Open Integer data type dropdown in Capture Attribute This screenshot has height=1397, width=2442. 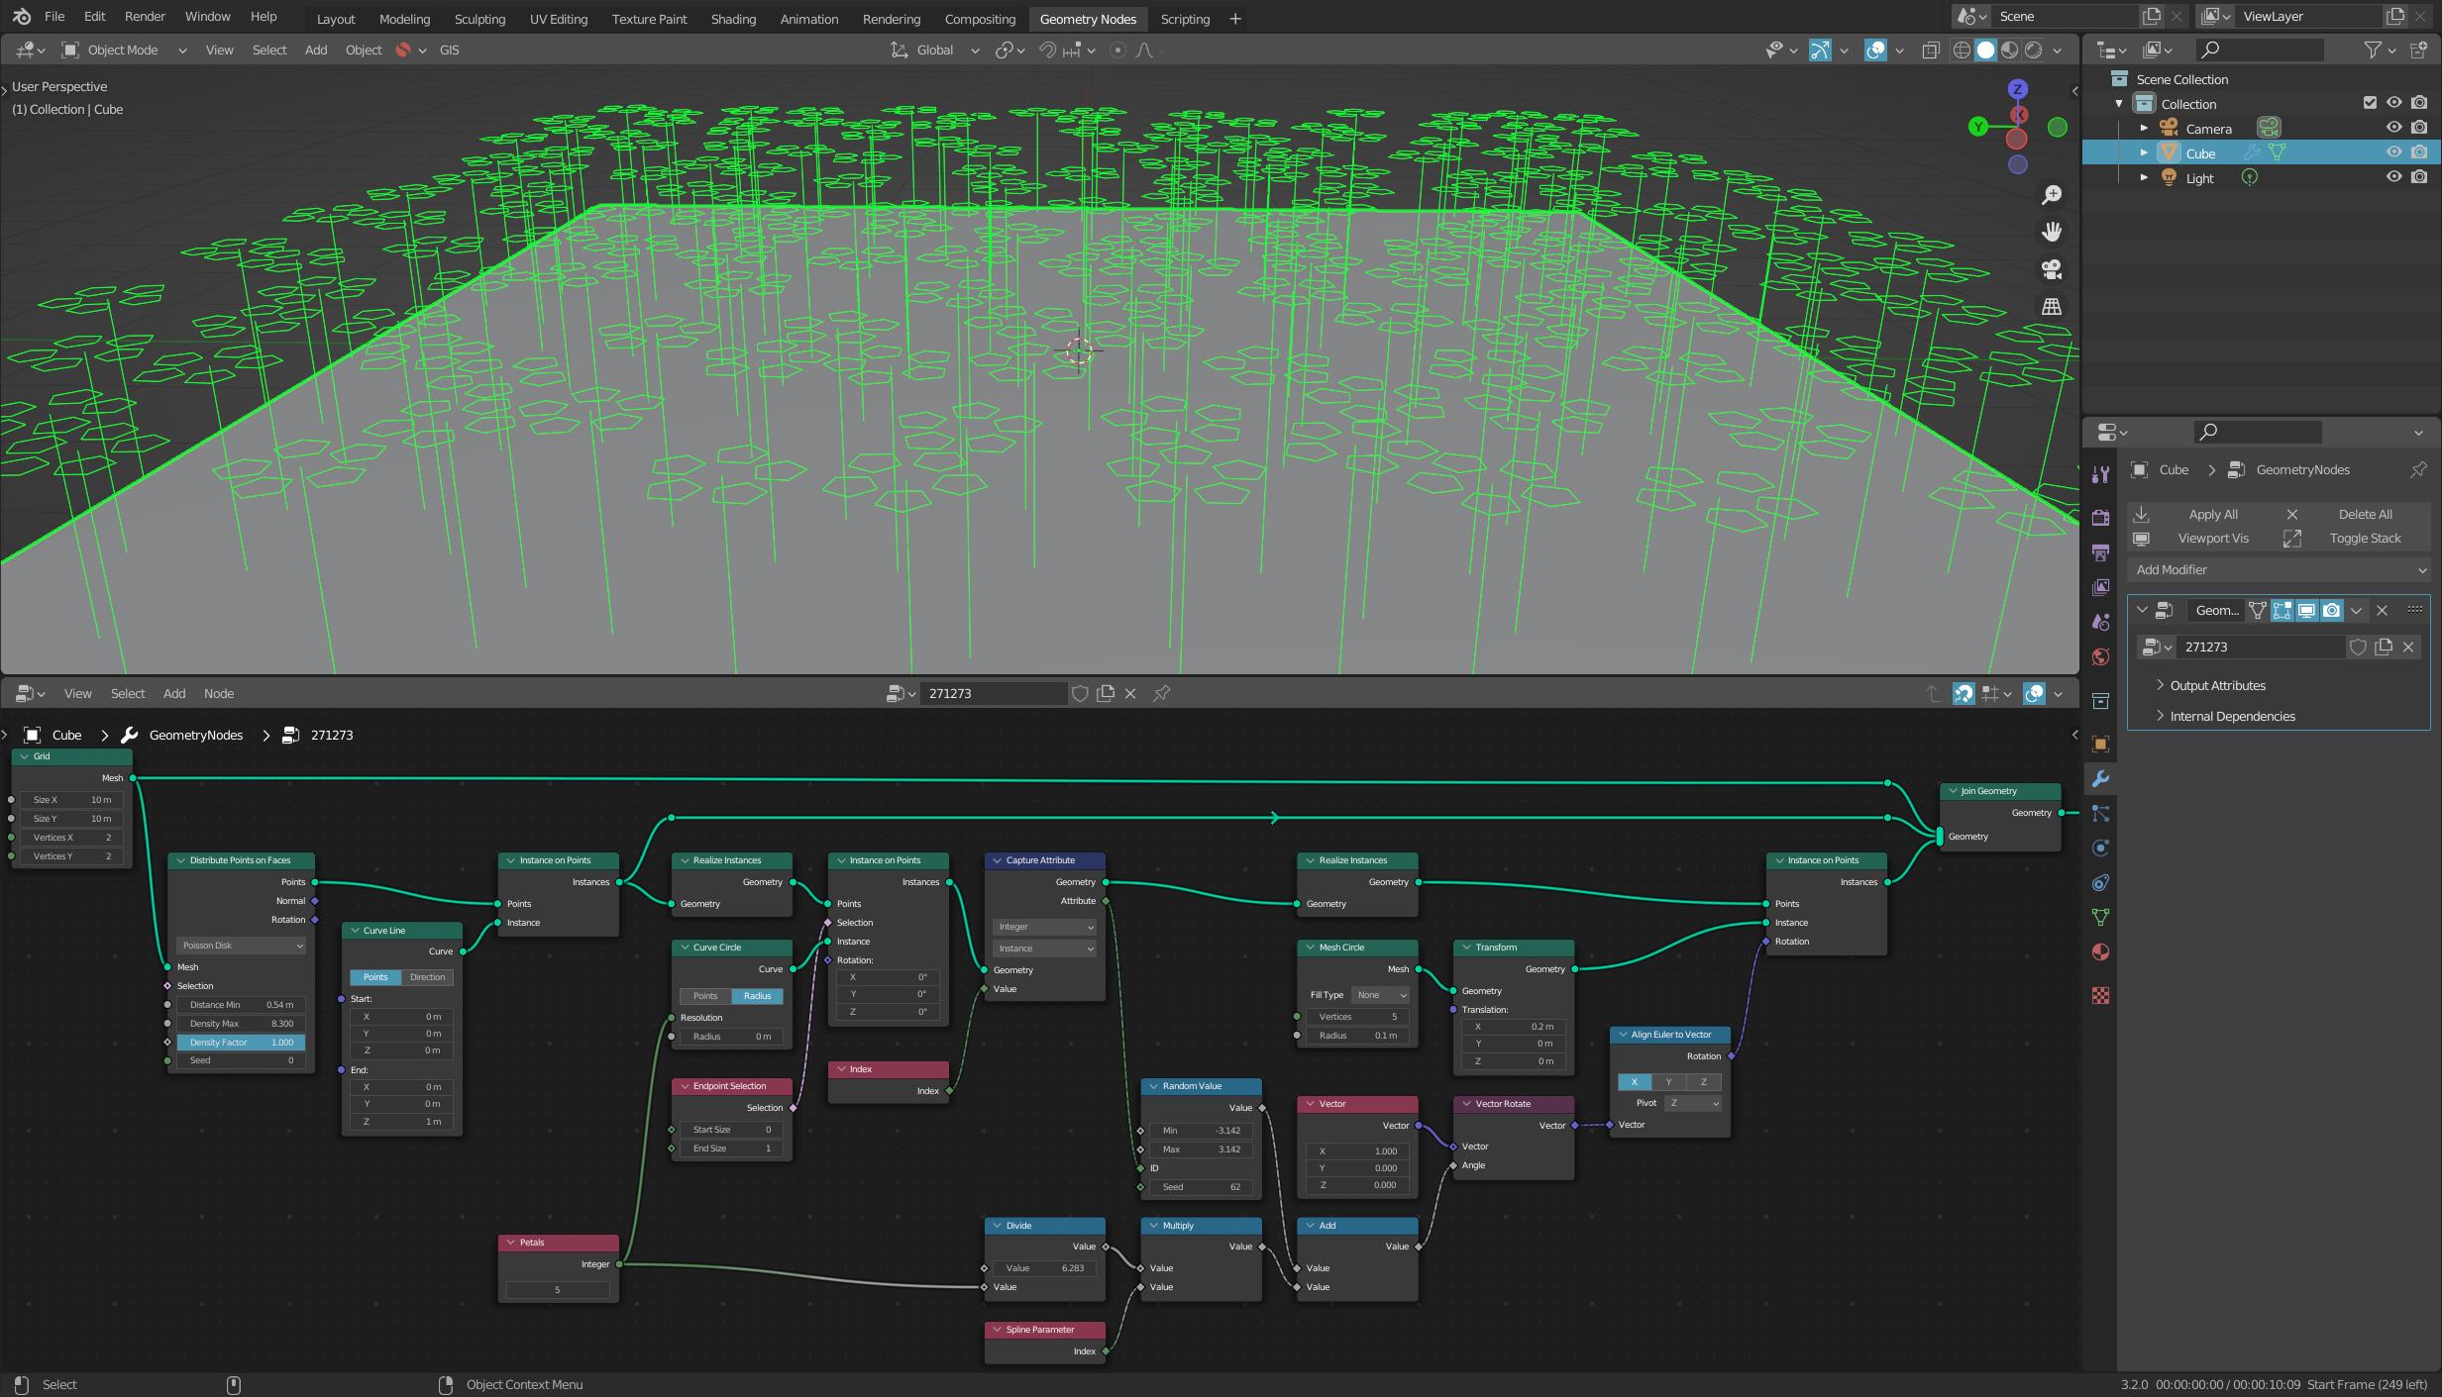tap(1044, 927)
